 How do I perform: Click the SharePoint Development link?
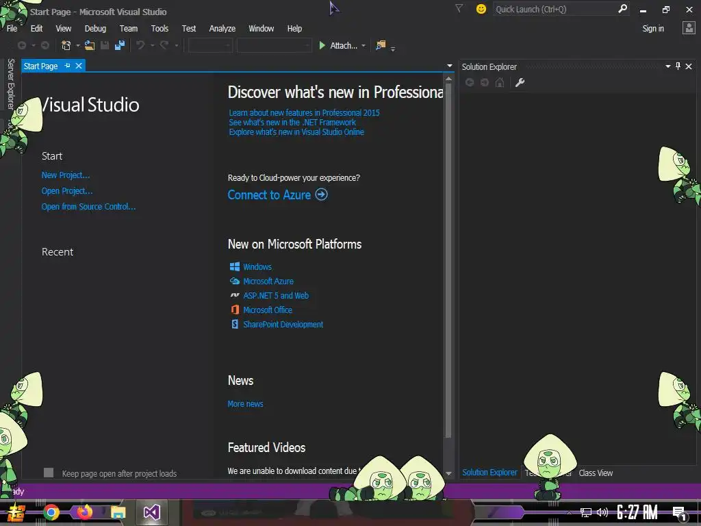(283, 324)
